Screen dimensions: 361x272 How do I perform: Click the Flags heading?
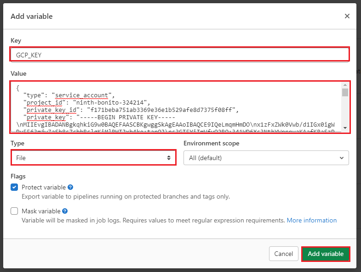click(x=18, y=176)
